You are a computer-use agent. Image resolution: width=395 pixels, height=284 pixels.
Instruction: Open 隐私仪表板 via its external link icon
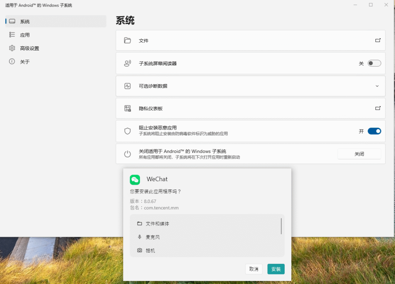378,108
